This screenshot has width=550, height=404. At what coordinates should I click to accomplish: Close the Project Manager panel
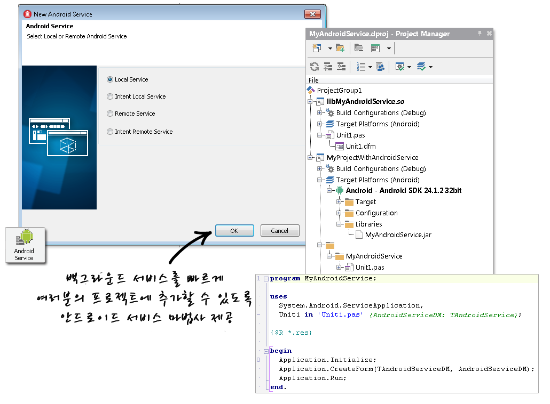[489, 33]
